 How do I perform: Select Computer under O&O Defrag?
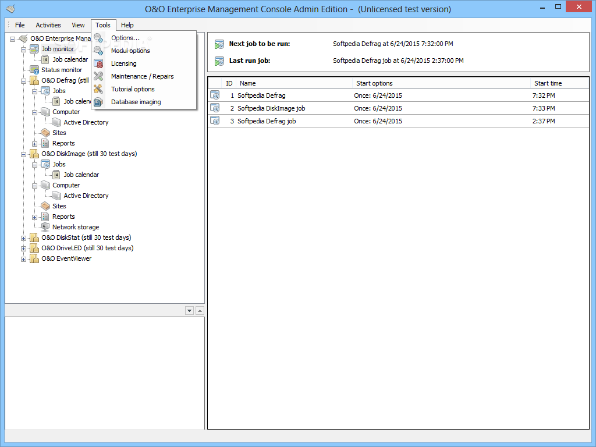(66, 112)
